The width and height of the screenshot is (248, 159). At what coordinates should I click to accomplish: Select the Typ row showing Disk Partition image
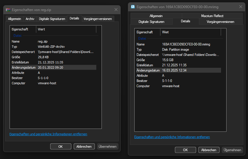pyautogui.click(x=178, y=50)
